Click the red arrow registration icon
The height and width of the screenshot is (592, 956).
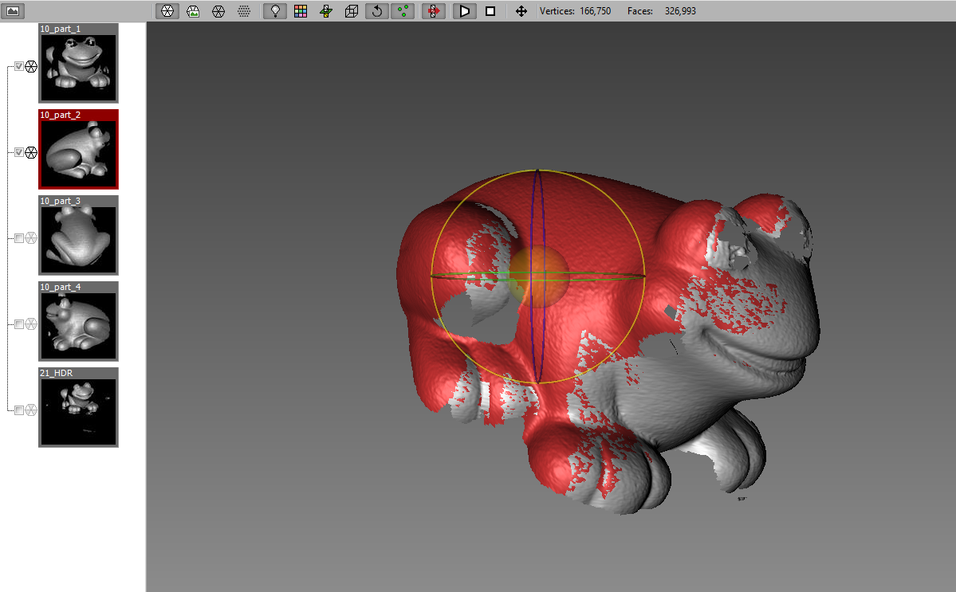click(433, 11)
